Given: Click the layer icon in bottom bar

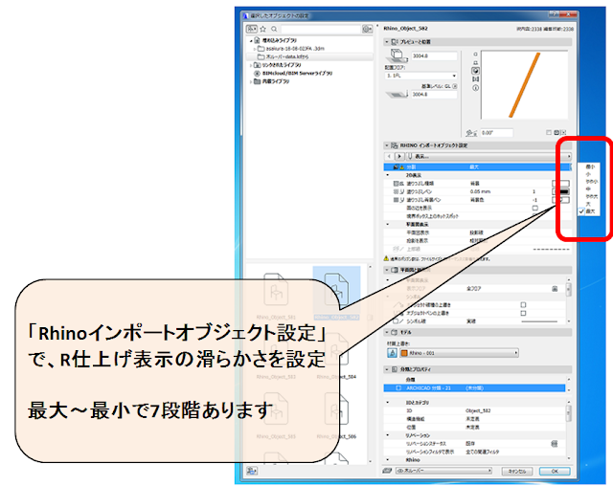Looking at the screenshot, I should pyautogui.click(x=387, y=471).
